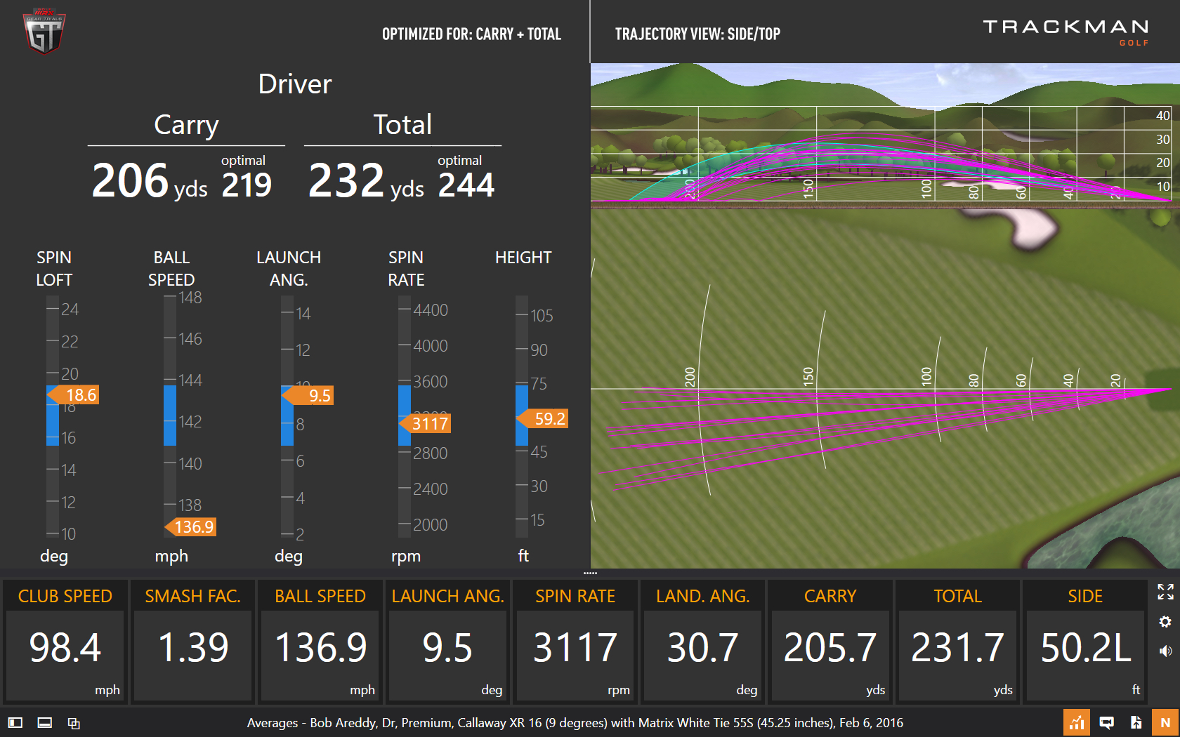Select the bottom SPIN RATE data tile
The height and width of the screenshot is (737, 1180).
click(575, 641)
